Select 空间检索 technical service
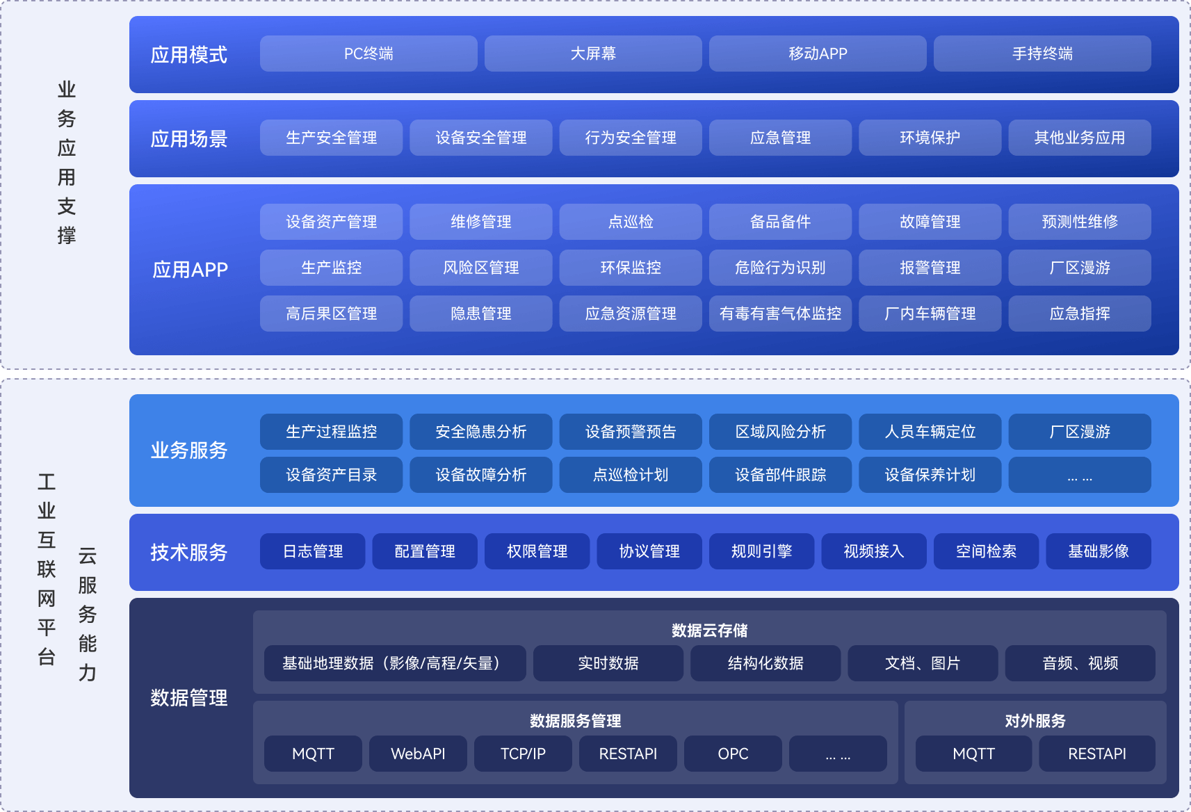This screenshot has width=1191, height=812. (986, 551)
